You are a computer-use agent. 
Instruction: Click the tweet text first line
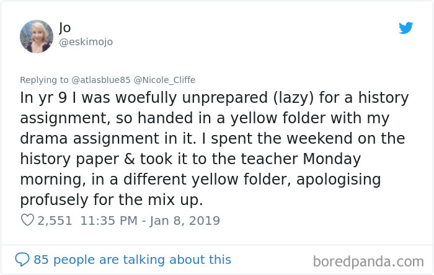pyautogui.click(x=215, y=98)
